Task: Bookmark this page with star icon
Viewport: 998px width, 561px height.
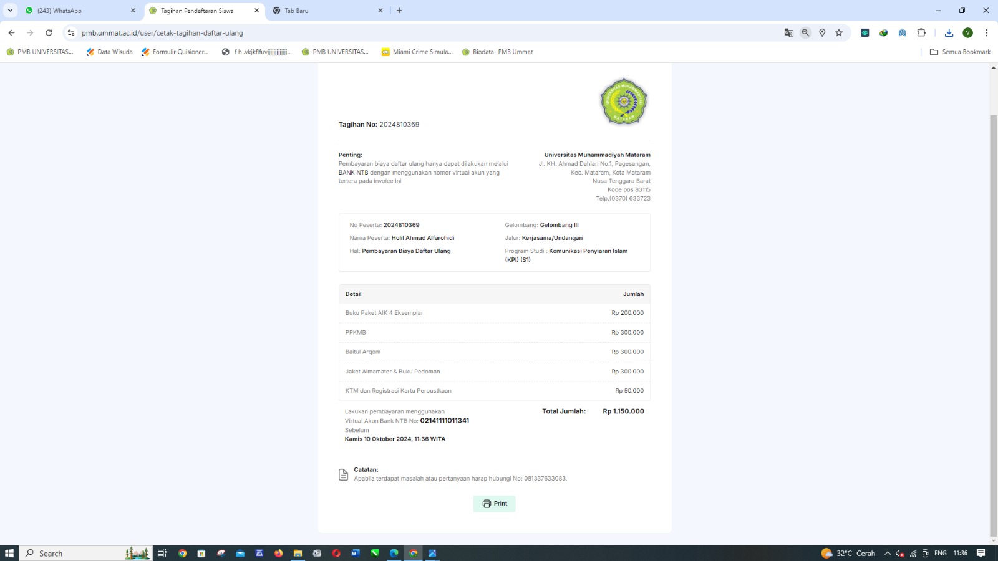Action: click(839, 33)
